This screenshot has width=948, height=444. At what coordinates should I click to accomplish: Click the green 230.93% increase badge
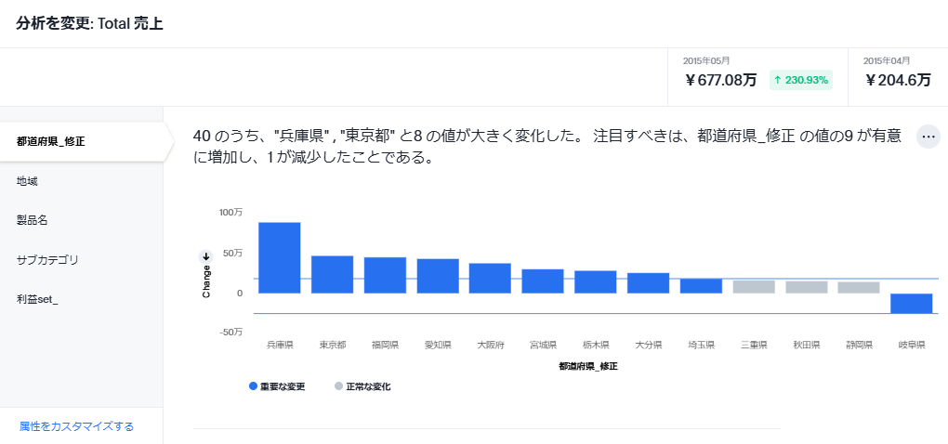tap(800, 80)
